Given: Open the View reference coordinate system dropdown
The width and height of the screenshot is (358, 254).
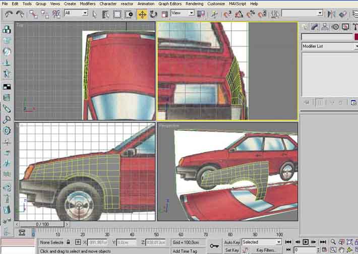Looking at the screenshot, I should tap(183, 13).
